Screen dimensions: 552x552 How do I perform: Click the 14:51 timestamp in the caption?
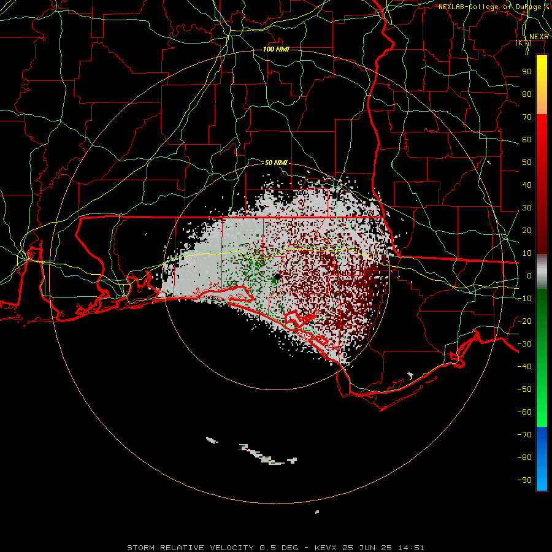[410, 548]
